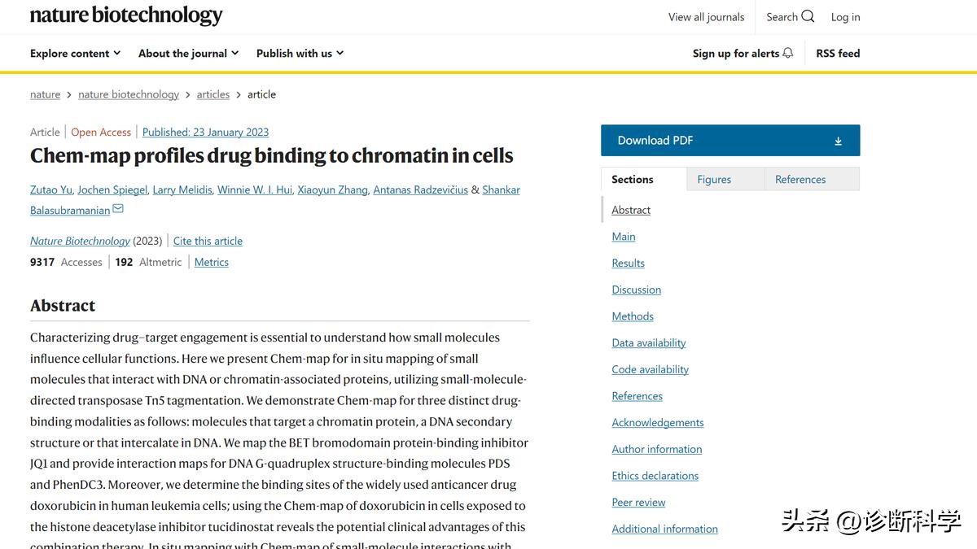Switch to the References tab
Viewport: 977px width, 549px height.
tap(800, 178)
